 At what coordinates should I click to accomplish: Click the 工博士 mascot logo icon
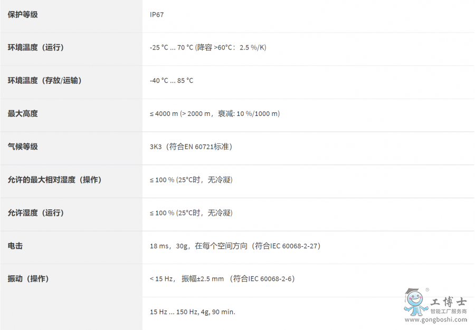click(416, 302)
